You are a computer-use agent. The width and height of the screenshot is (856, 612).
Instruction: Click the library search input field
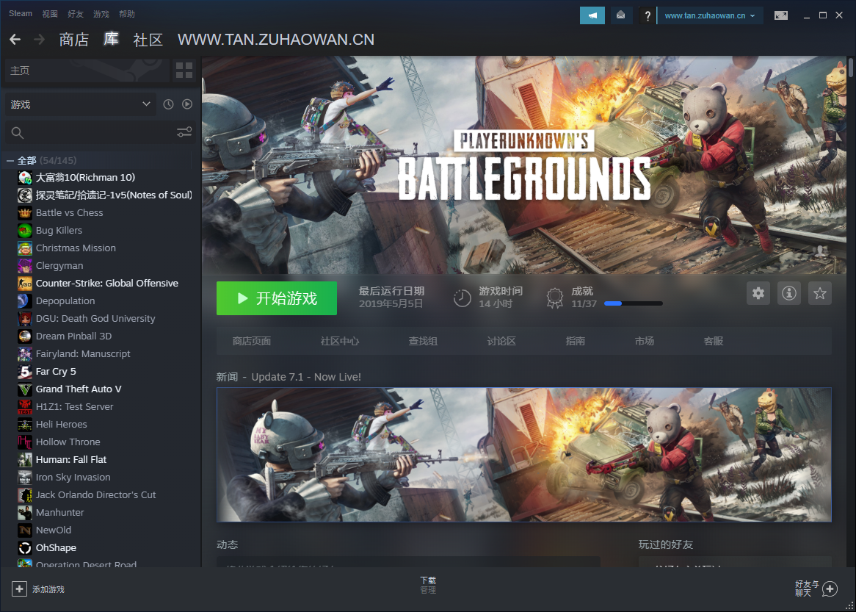(x=101, y=133)
